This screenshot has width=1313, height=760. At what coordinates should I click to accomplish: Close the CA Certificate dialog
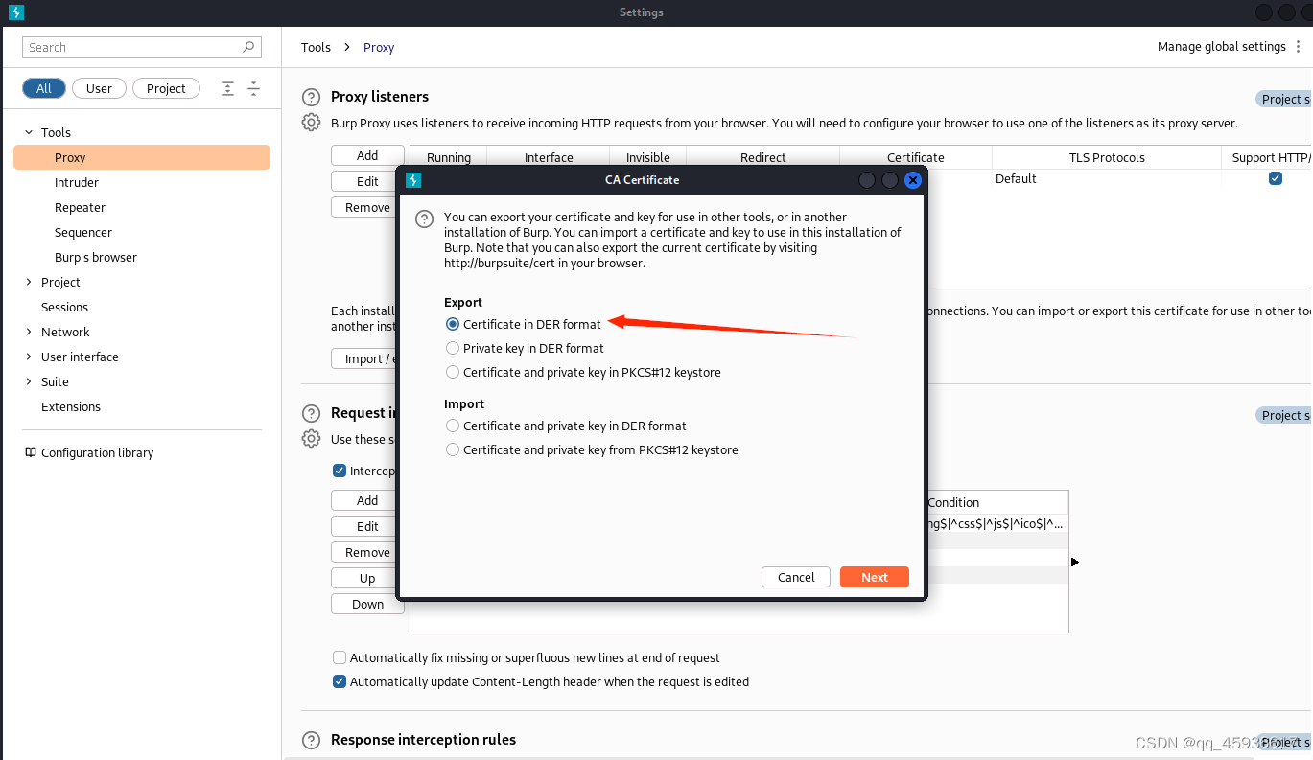coord(913,179)
